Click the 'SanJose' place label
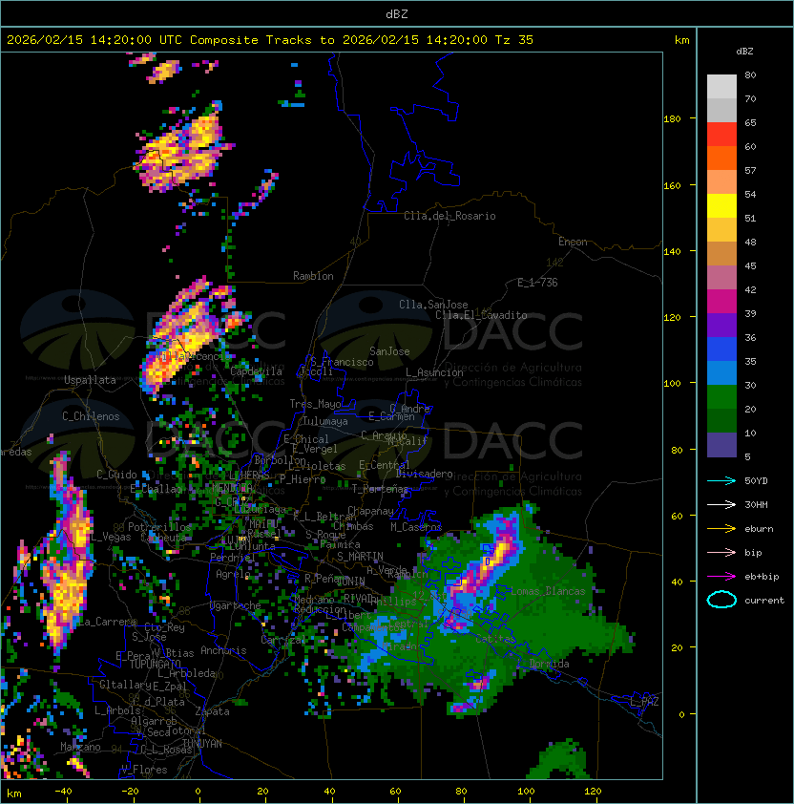The image size is (794, 804). pos(389,351)
